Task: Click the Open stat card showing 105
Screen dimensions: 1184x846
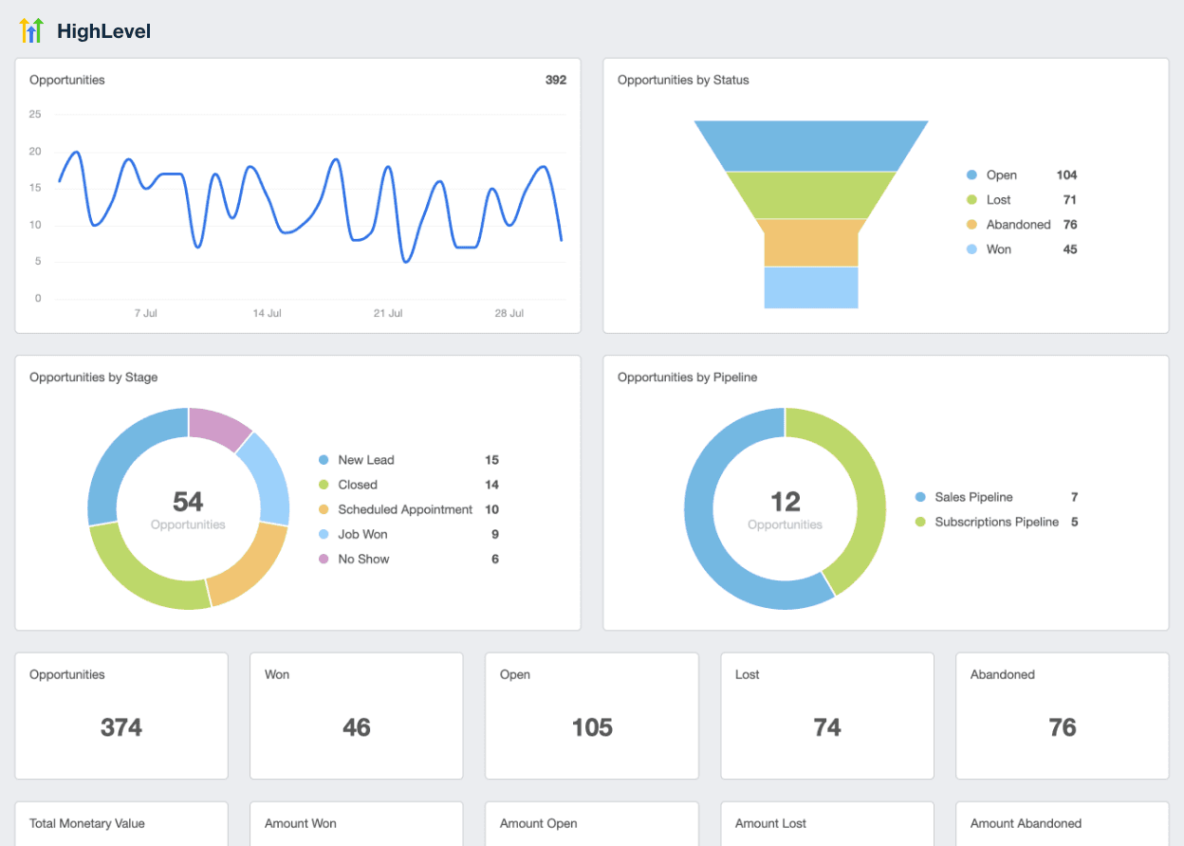Action: tap(591, 716)
